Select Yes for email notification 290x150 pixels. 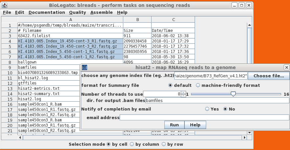(x=207, y=109)
